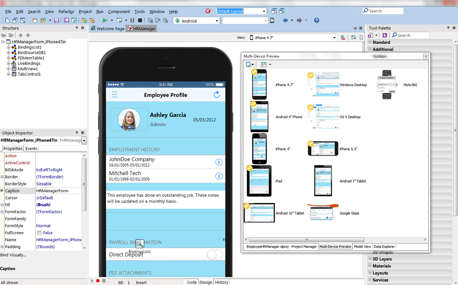Viewport: 458px width, 285px height.
Task: Select the BindingsList1 component icon on form
Action: click(139, 243)
